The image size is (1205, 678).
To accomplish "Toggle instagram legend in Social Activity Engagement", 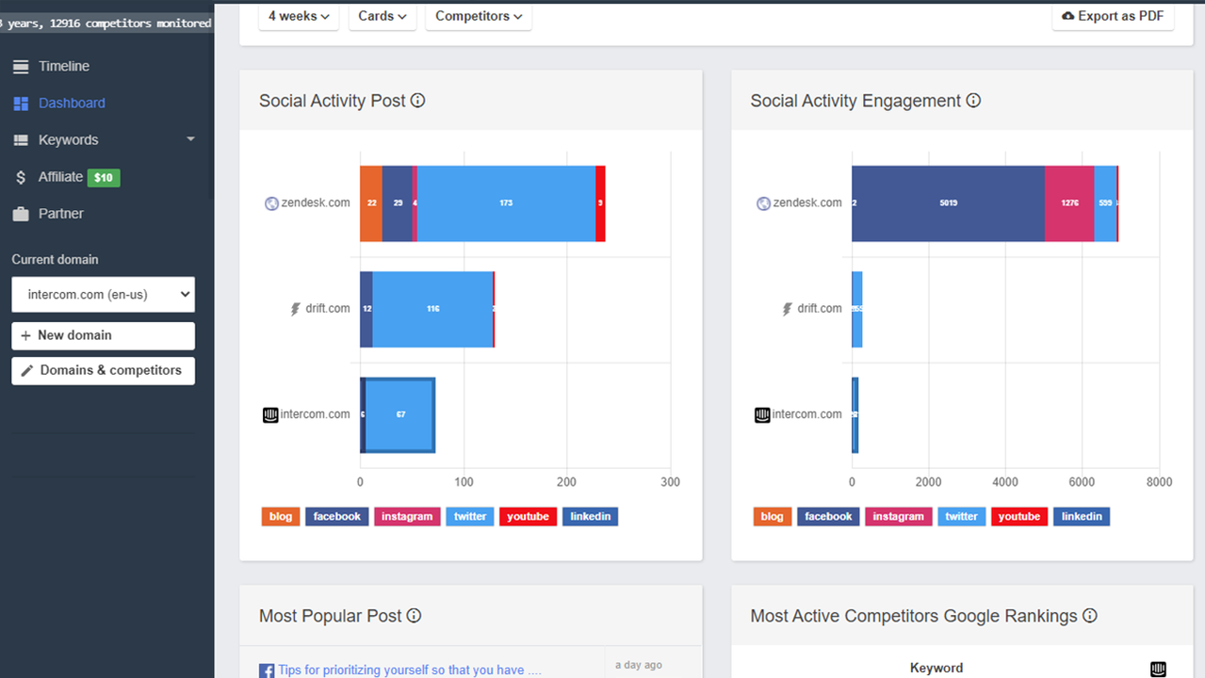I will click(x=898, y=516).
